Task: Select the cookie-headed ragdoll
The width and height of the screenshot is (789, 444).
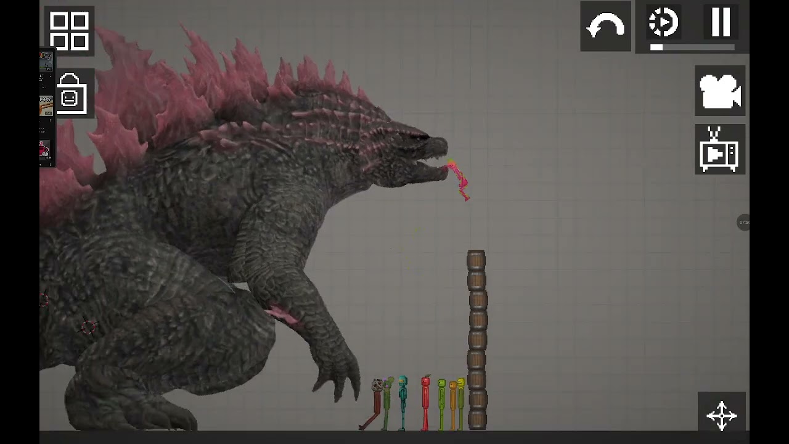Action: [376, 404]
